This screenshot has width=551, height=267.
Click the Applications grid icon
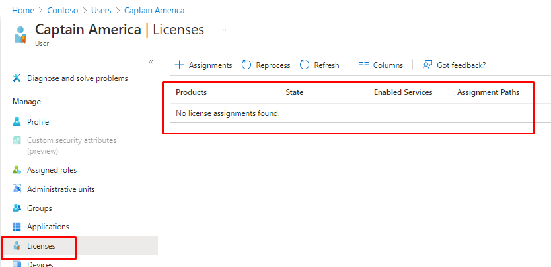pyautogui.click(x=17, y=227)
